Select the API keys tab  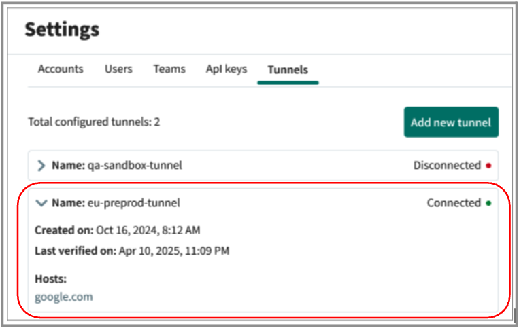pyautogui.click(x=227, y=69)
